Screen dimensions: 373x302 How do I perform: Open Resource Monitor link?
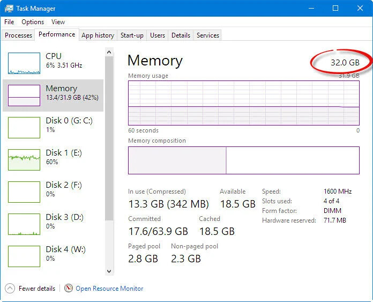pos(109,289)
